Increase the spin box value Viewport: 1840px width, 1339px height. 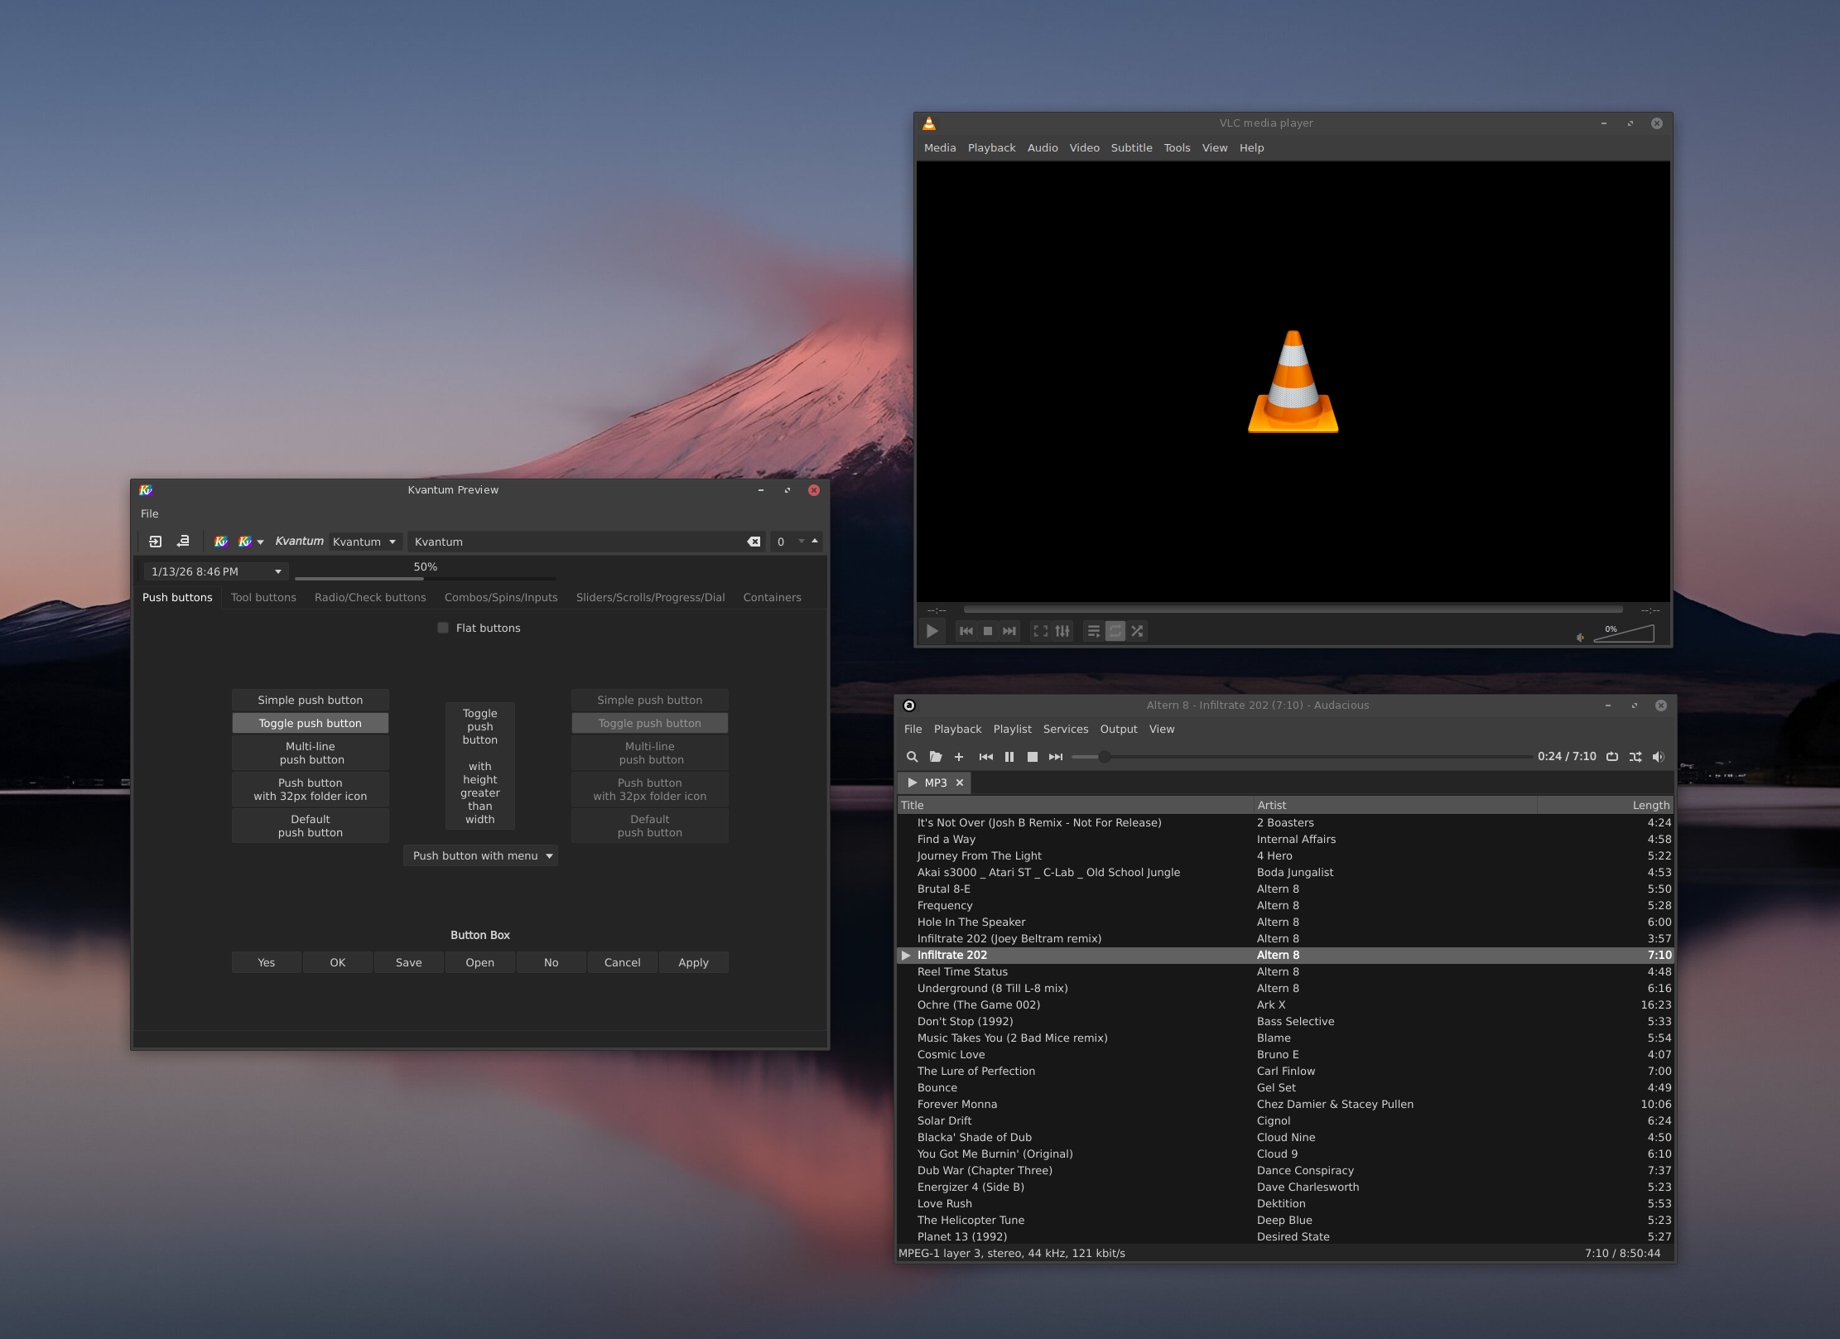pos(815,541)
